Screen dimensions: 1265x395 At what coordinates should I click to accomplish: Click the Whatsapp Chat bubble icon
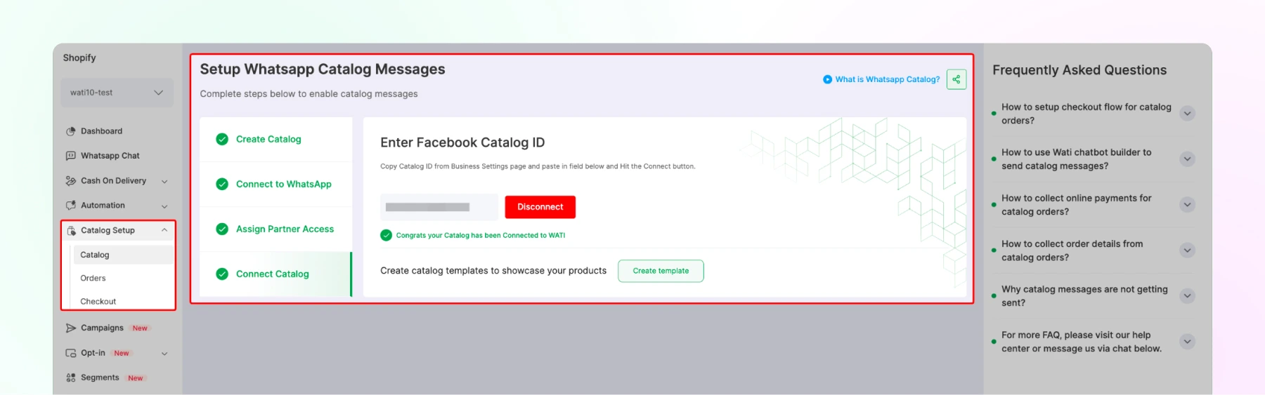(71, 156)
